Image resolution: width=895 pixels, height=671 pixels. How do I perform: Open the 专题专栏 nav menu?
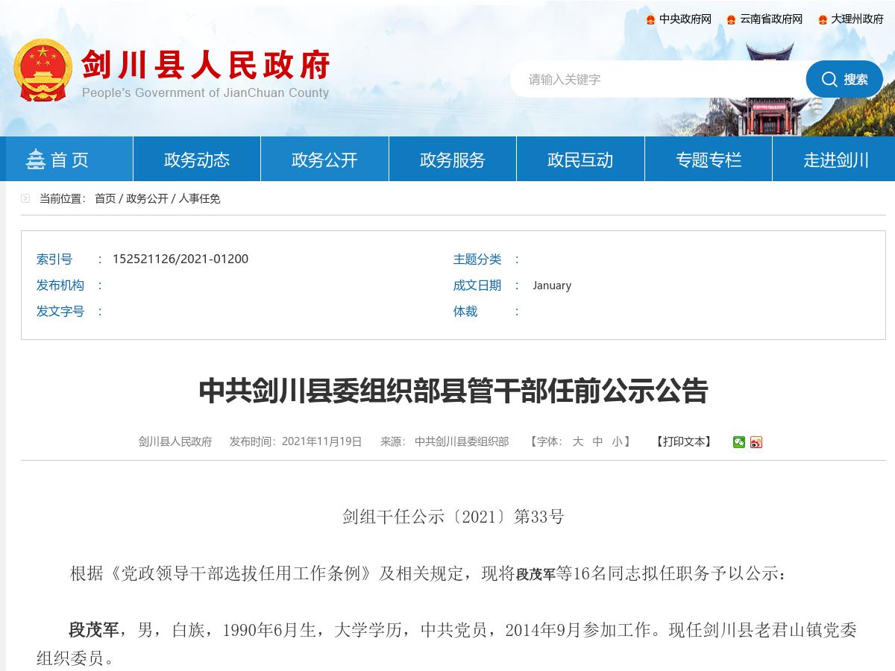[x=709, y=159]
